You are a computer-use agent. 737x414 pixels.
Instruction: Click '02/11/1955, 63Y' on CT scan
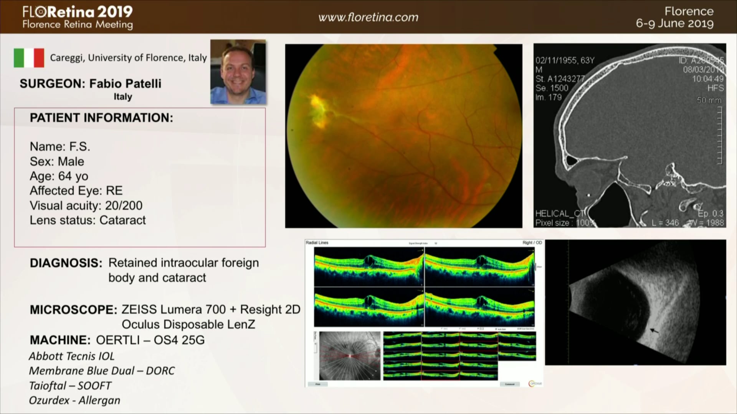point(565,60)
